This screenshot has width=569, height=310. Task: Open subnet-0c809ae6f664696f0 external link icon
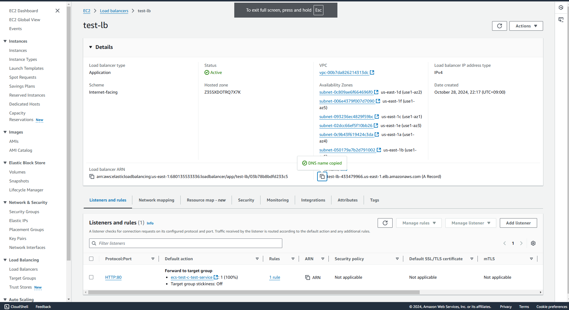tap(376, 92)
